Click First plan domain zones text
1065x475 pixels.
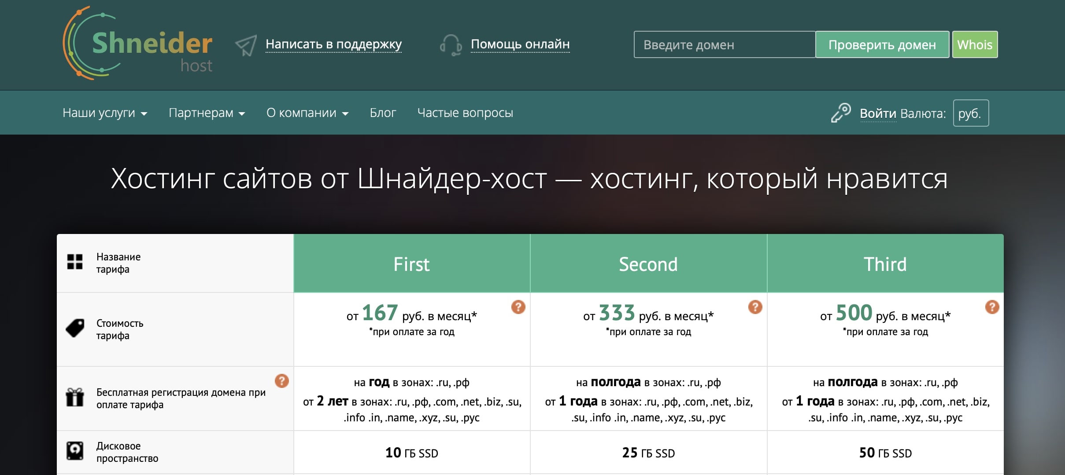(412, 399)
